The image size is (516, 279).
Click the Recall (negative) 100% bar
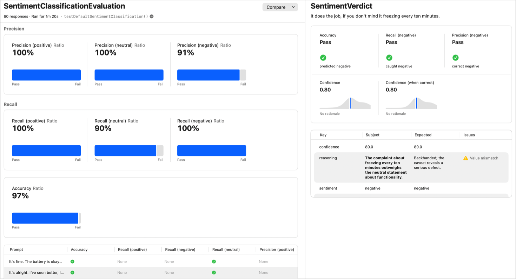coord(212,151)
